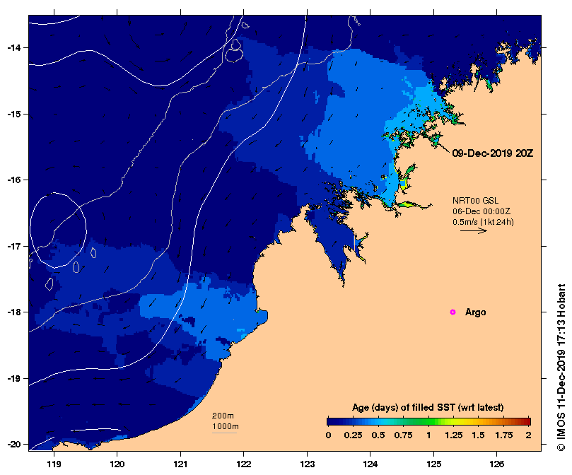This screenshot has width=572, height=475.
Task: Click longitude axis label '126'
Action: 497,464
